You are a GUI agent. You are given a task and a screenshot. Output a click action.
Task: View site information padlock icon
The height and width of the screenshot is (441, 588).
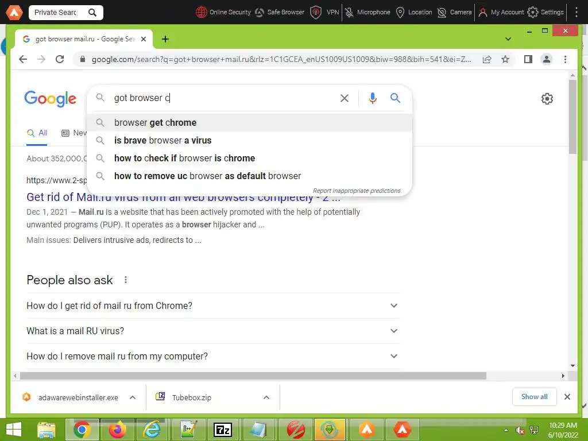click(83, 59)
